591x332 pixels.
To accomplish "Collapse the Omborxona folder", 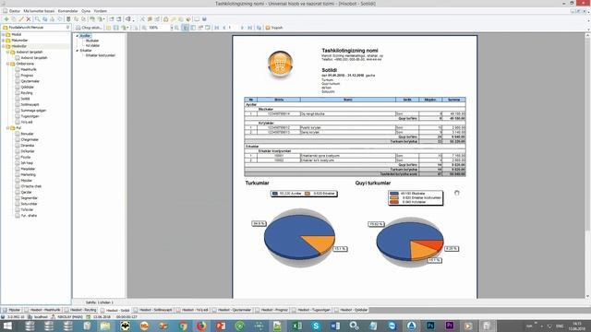I will [x=7, y=64].
